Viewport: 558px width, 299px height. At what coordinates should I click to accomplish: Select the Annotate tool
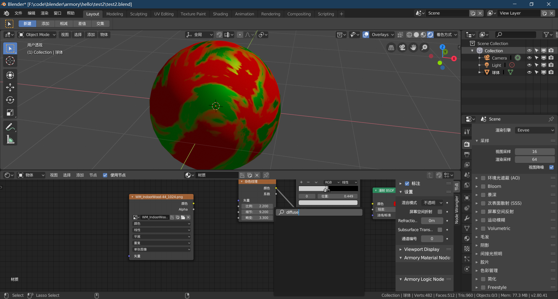pos(10,127)
